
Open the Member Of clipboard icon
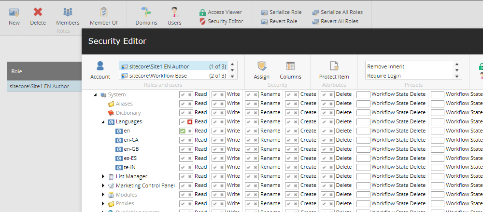pos(104,13)
